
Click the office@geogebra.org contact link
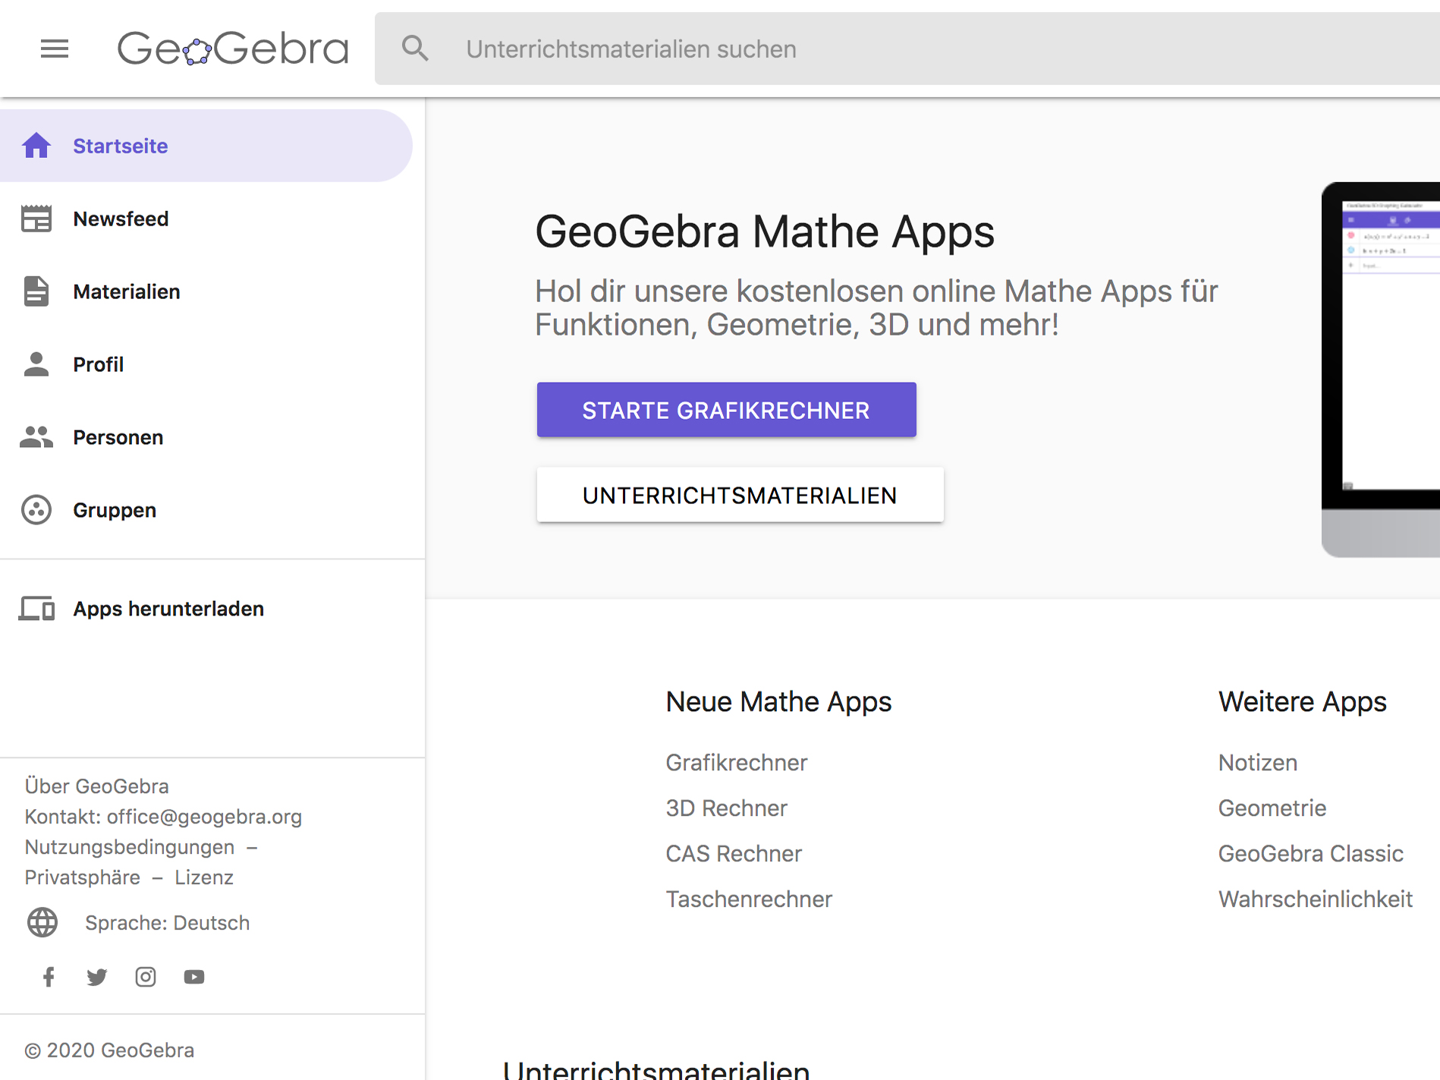point(204,817)
